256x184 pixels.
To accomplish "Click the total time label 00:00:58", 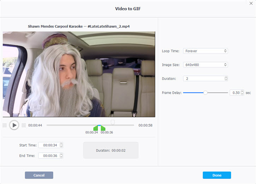I will [x=145, y=125].
